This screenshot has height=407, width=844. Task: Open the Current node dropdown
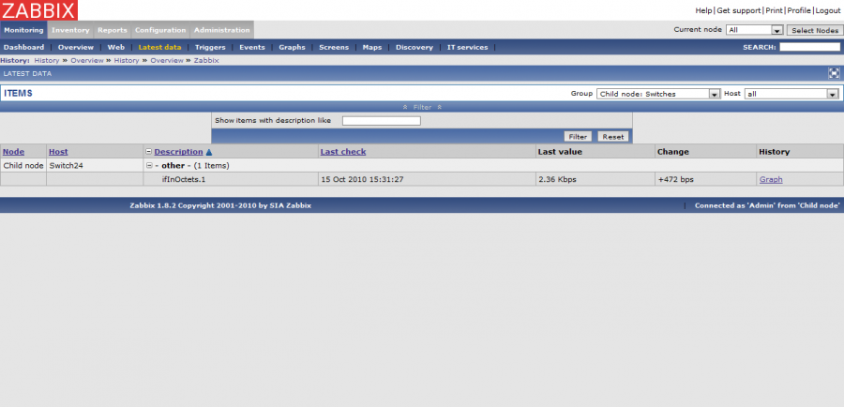point(755,30)
